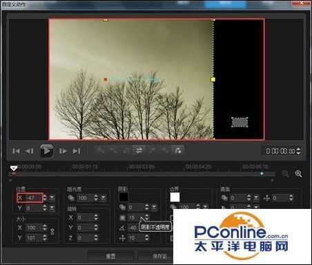This screenshot has width=312, height=265.
Task: Click the Size Y stepper arrows
Action: tap(45, 237)
